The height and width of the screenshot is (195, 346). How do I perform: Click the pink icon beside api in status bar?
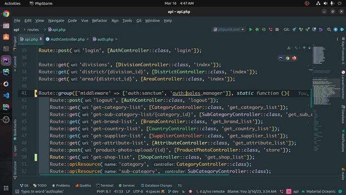[x=289, y=191]
